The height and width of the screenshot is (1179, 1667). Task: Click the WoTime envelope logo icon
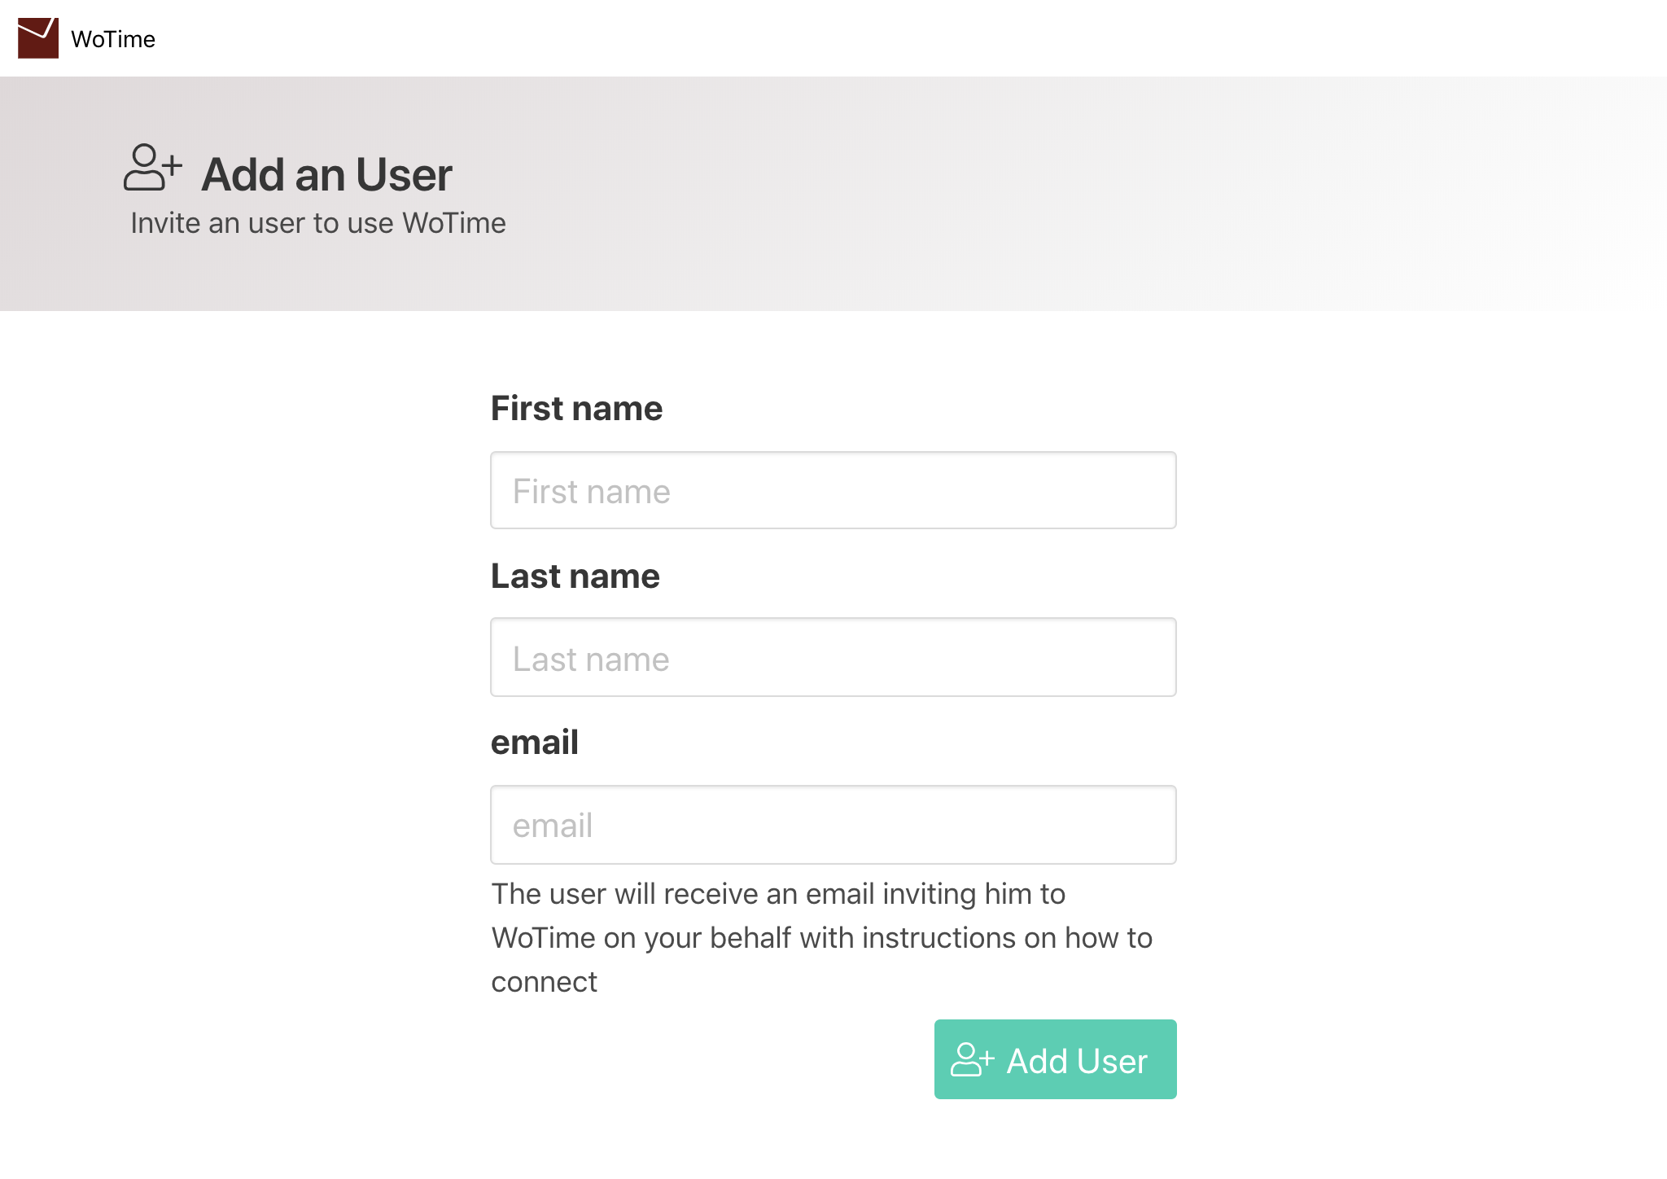(38, 38)
